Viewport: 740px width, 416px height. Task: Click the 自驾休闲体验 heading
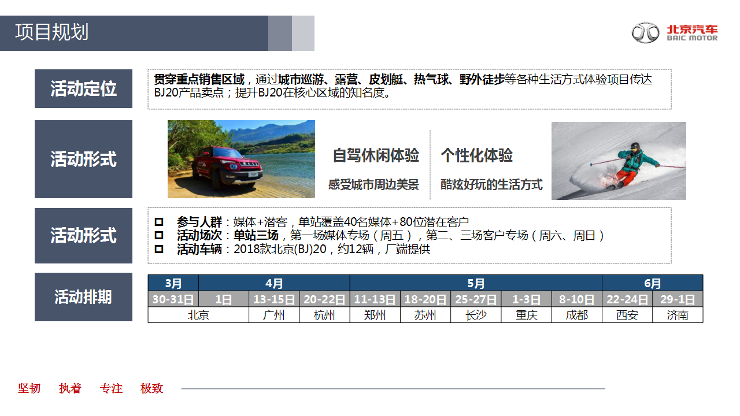[376, 155]
